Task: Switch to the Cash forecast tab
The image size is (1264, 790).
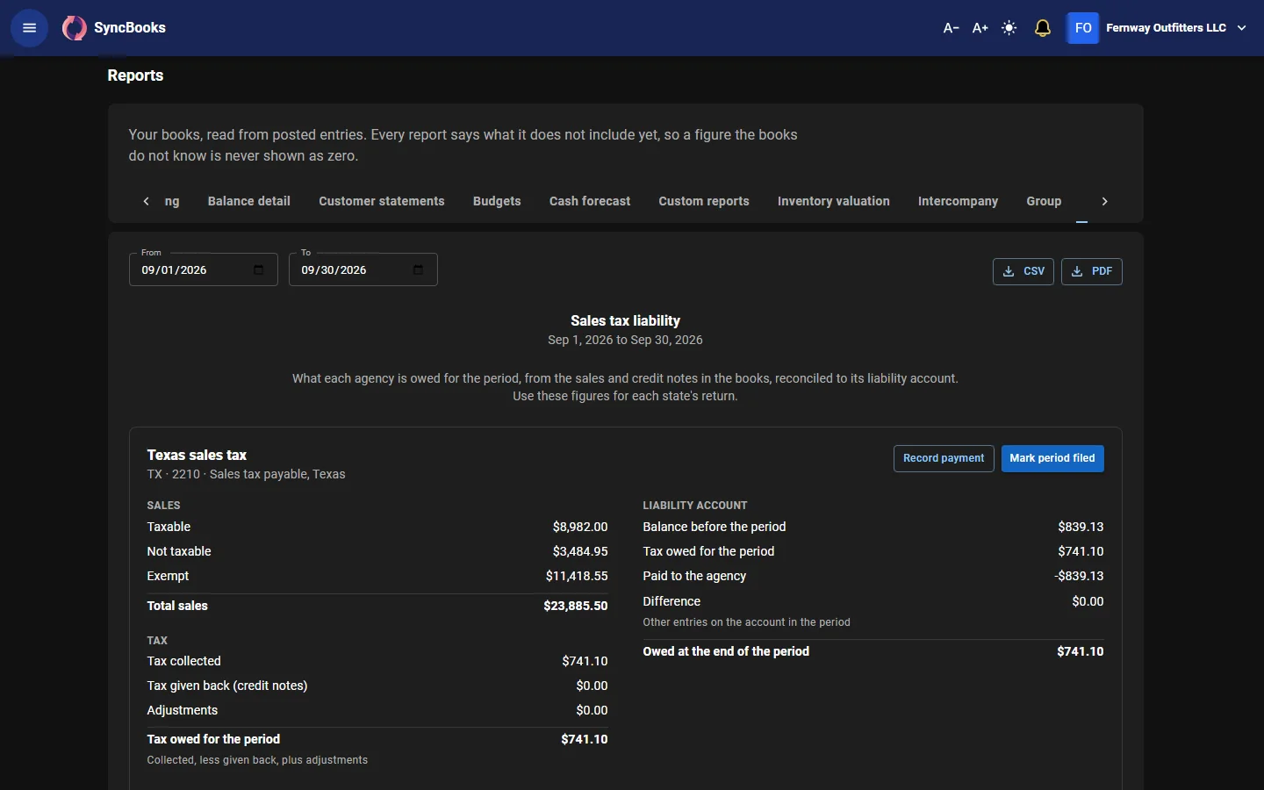Action: pyautogui.click(x=590, y=201)
